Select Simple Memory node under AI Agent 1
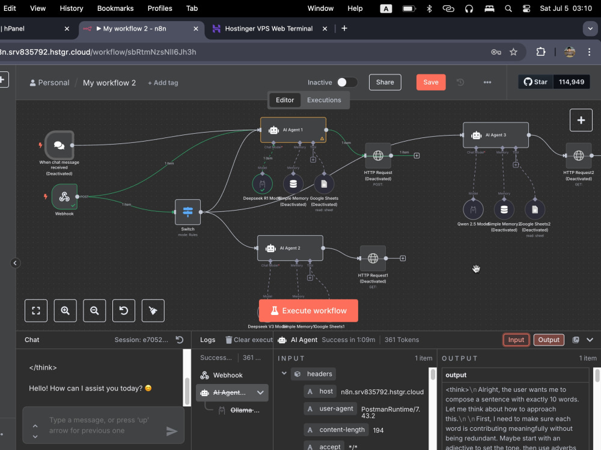 pyautogui.click(x=293, y=184)
